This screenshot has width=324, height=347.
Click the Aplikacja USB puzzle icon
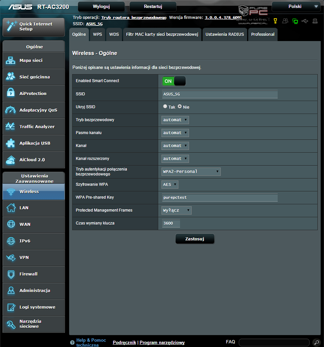[10, 143]
